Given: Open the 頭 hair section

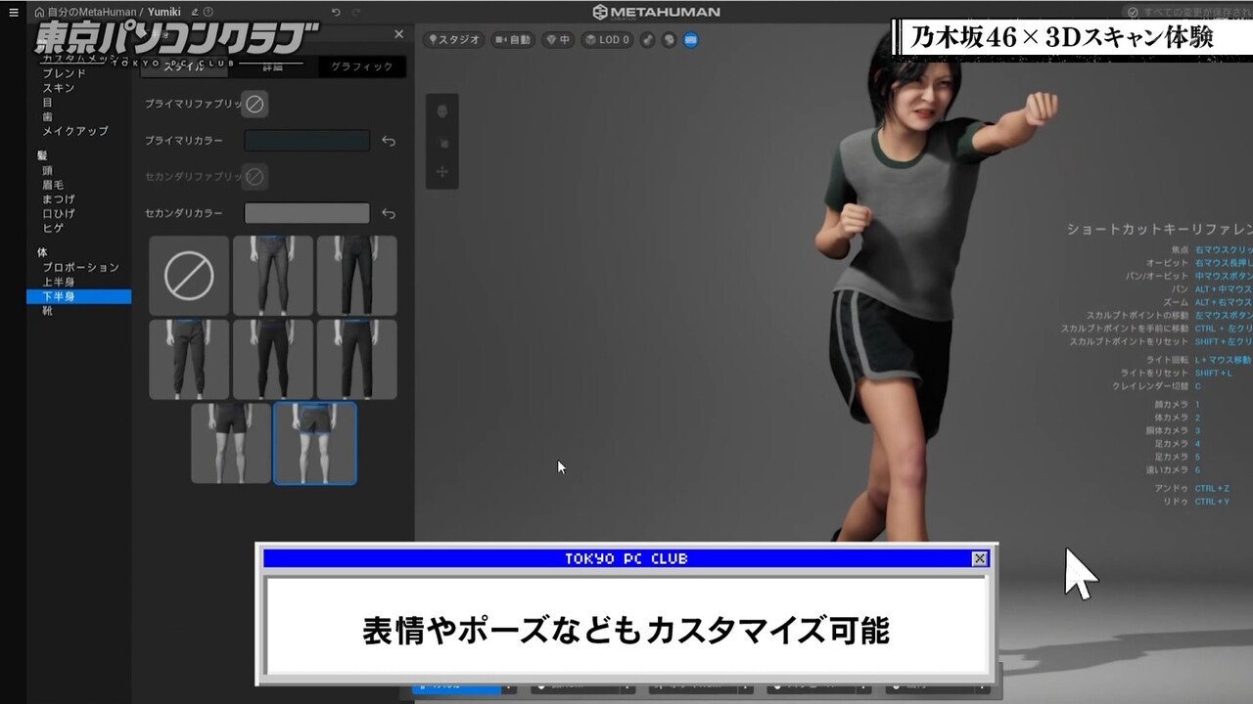Looking at the screenshot, I should pyautogui.click(x=48, y=170).
